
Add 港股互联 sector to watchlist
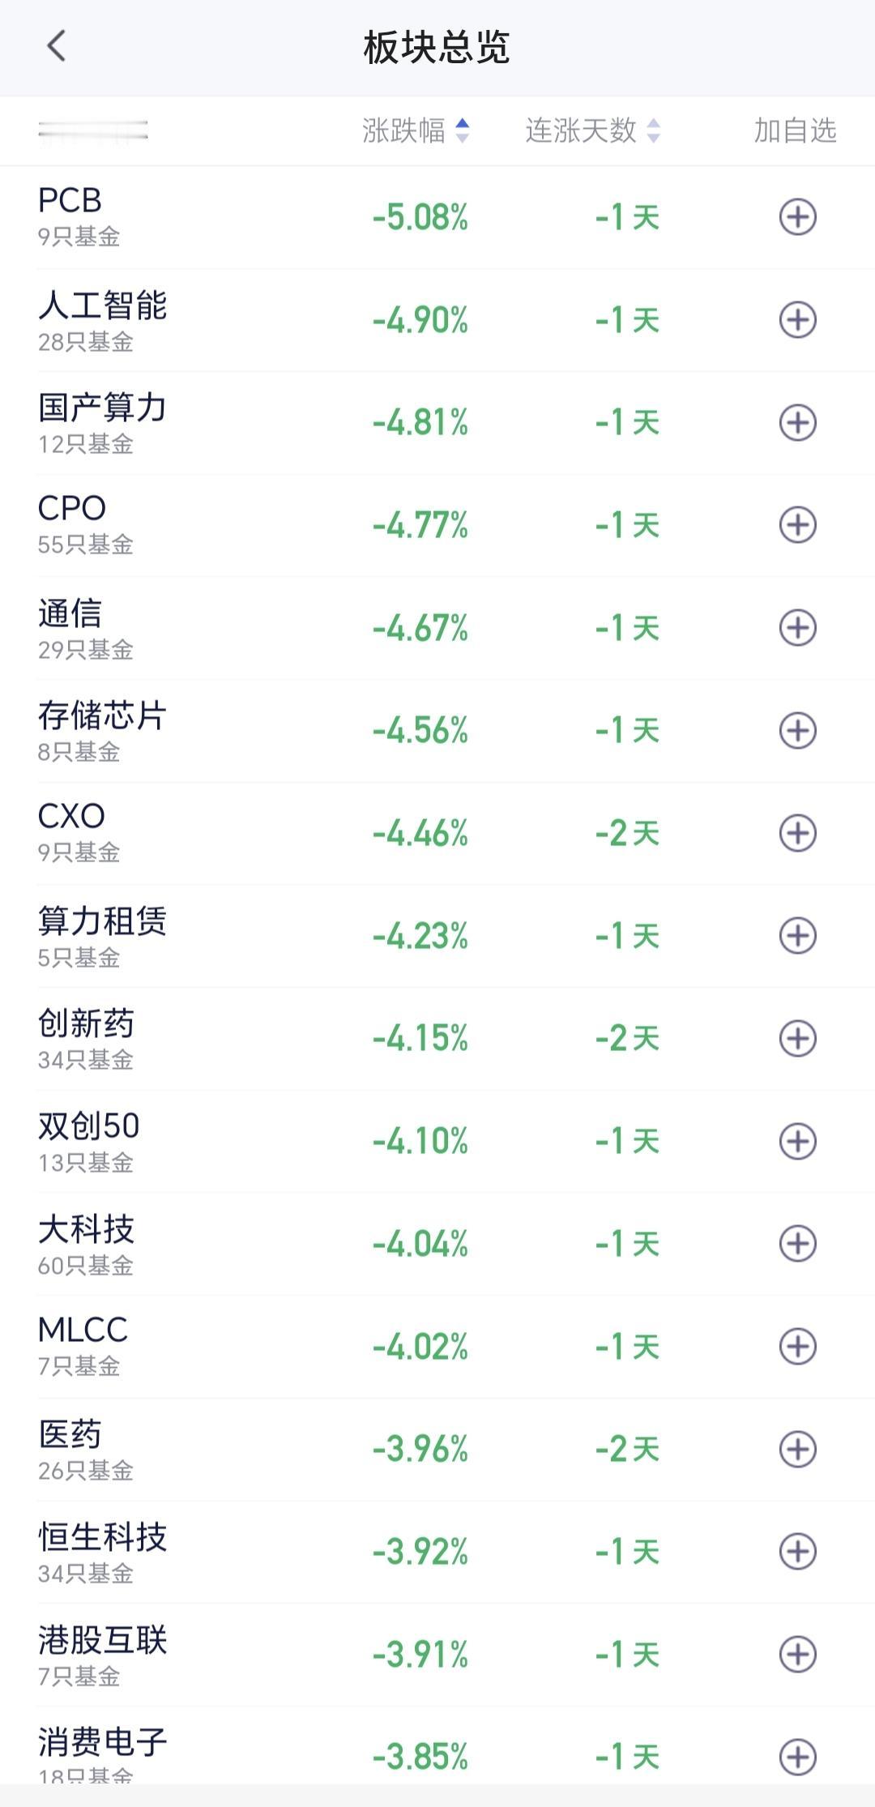[x=797, y=1655]
